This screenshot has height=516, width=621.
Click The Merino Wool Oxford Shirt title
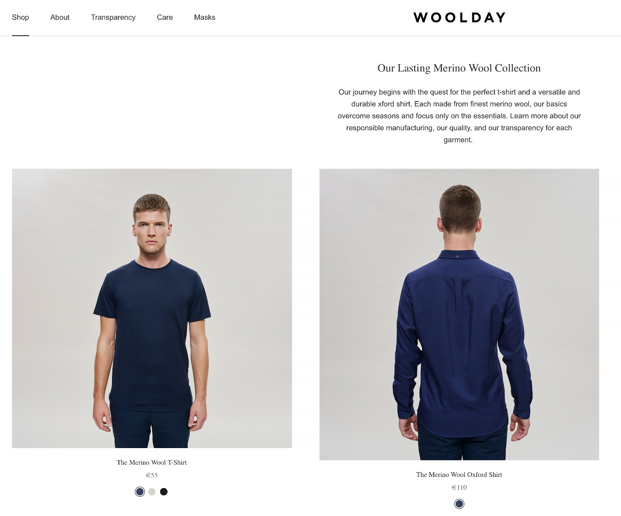click(459, 475)
